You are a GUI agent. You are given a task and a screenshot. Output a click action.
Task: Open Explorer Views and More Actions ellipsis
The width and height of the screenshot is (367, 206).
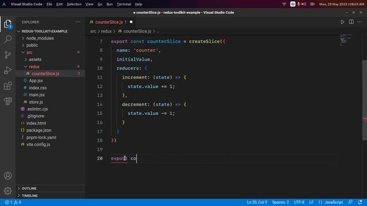pyautogui.click(x=78, y=22)
